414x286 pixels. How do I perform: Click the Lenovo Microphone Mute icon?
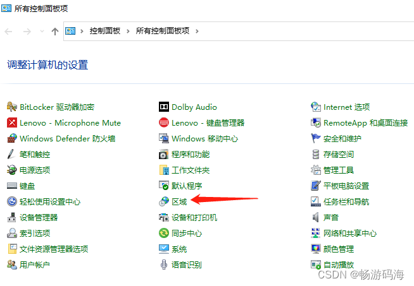(x=12, y=122)
